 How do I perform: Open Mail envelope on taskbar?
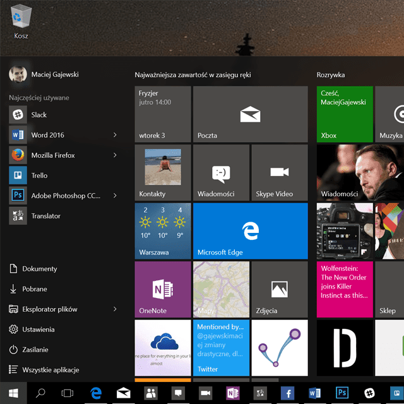(124, 393)
